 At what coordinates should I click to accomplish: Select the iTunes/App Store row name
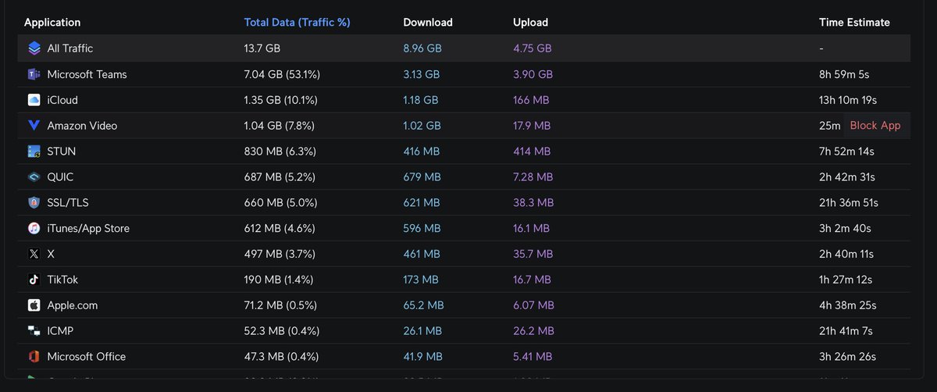[88, 229]
